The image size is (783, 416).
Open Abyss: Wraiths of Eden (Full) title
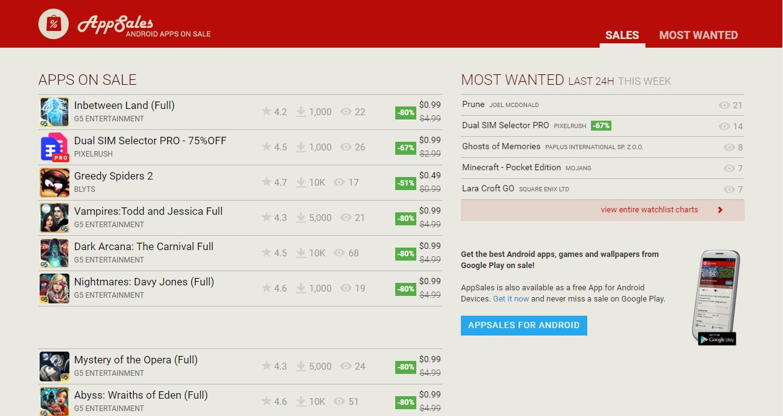(x=141, y=395)
